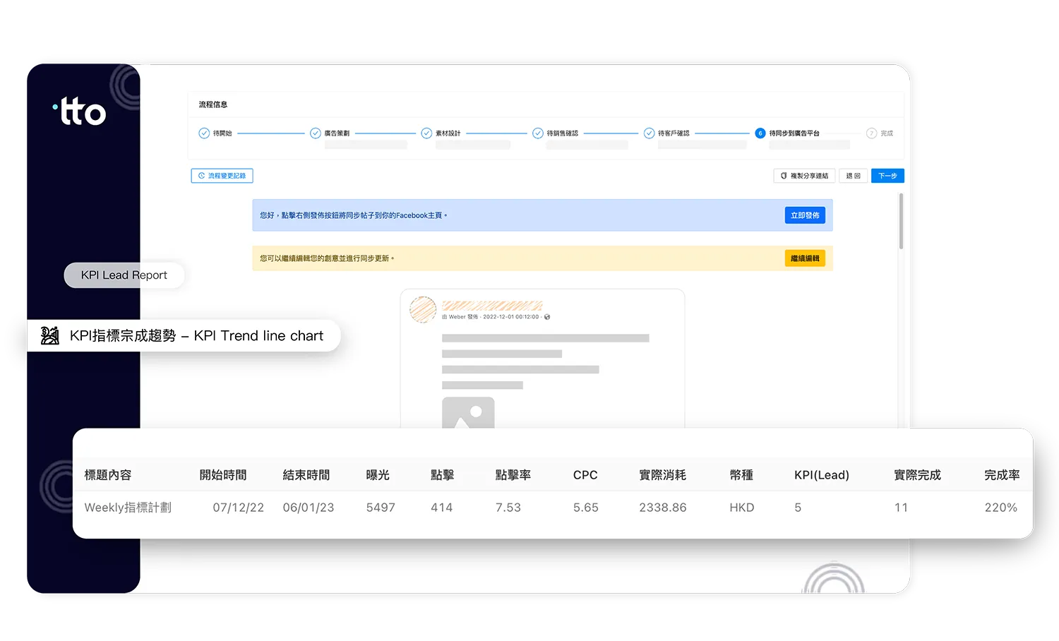Click the 下一步 button
The width and height of the screenshot is (1059, 641).
887,175
